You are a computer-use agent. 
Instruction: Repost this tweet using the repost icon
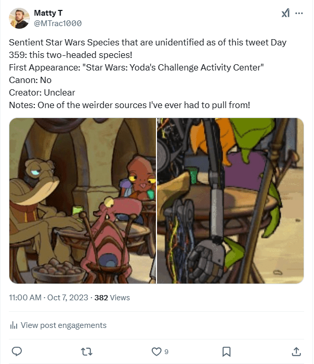coord(87,351)
